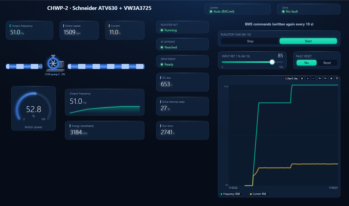The width and height of the screenshot is (349, 206).
Task: Zoom in the trend chart time axis
Action: point(308,78)
